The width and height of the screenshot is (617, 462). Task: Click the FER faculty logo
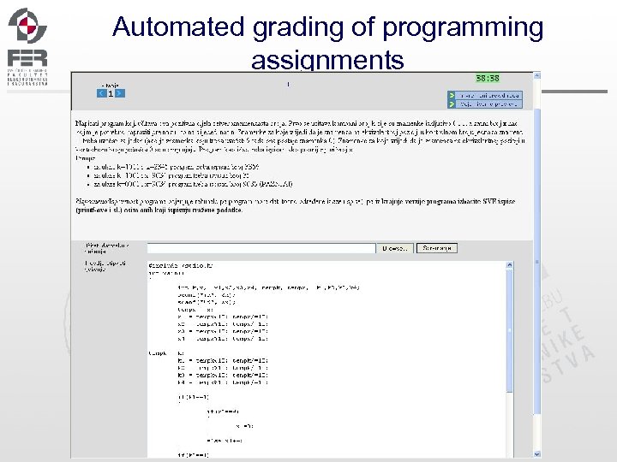27,46
